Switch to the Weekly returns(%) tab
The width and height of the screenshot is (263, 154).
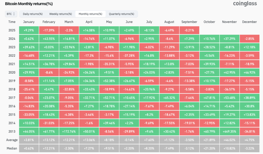click(60, 14)
